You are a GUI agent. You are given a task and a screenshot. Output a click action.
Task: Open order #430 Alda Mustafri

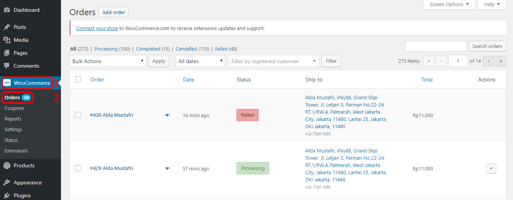pyautogui.click(x=111, y=115)
